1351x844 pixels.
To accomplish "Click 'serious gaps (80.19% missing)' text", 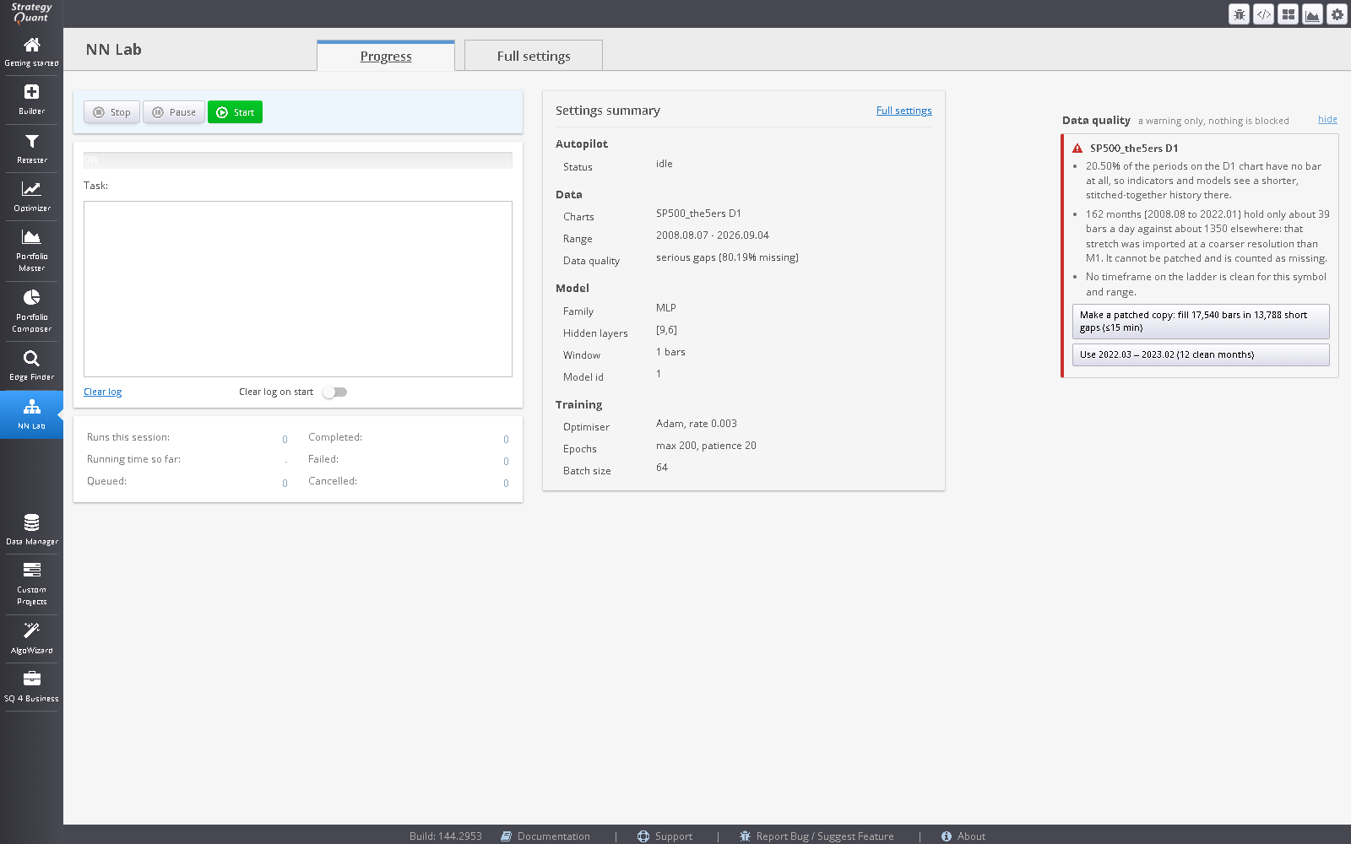I will (727, 257).
